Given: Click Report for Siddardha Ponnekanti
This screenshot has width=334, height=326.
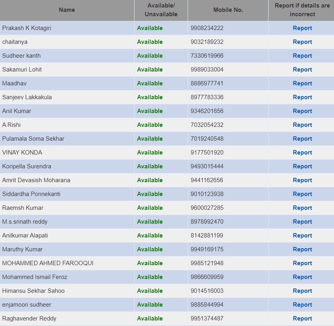Looking at the screenshot, I should [x=302, y=194].
